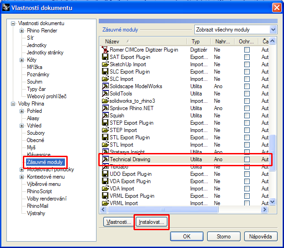Screen dimensions: 284x248
Task: Click the Solidscape ModelWorks utility icon
Action: [x=105, y=86]
